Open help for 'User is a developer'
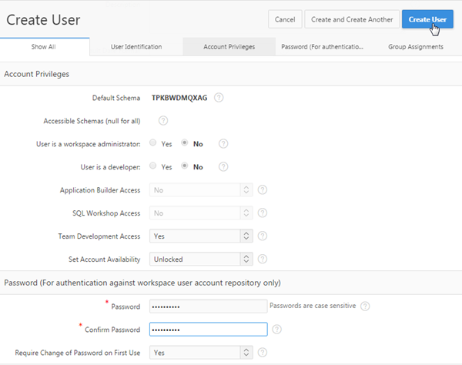This screenshot has height=365, width=462. click(x=224, y=166)
